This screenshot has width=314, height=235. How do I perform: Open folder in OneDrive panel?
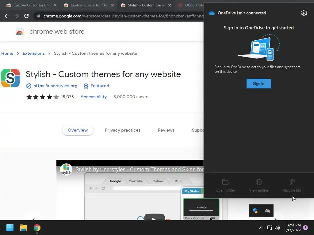click(225, 186)
